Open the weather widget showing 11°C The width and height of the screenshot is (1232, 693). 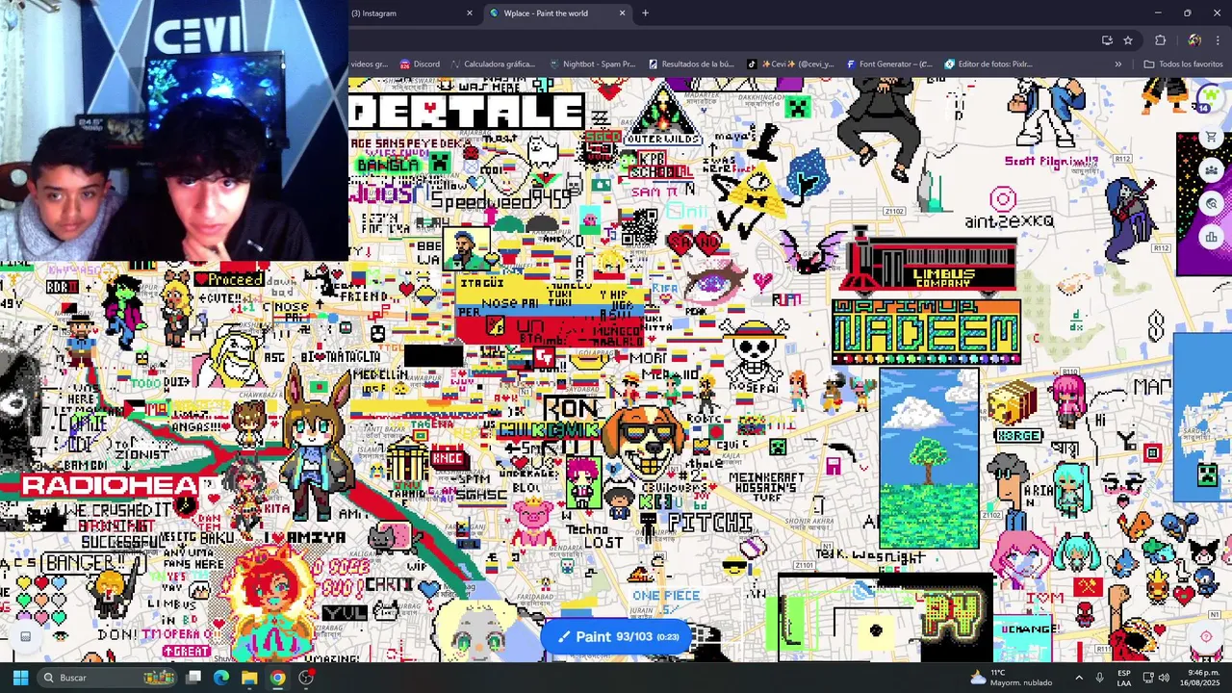(1011, 678)
